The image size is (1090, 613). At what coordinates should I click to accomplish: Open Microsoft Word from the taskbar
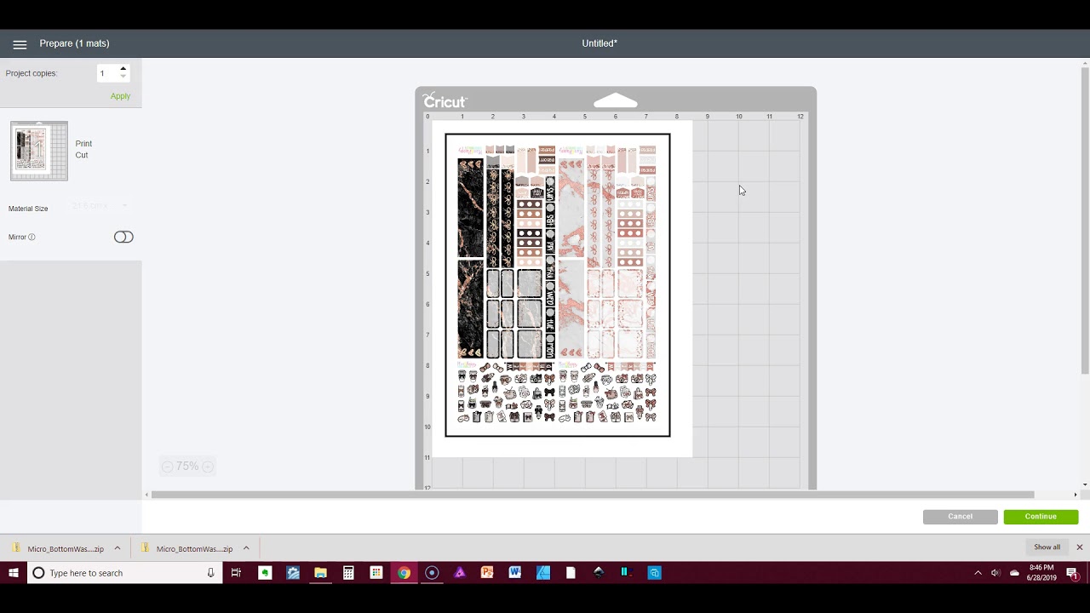click(514, 573)
